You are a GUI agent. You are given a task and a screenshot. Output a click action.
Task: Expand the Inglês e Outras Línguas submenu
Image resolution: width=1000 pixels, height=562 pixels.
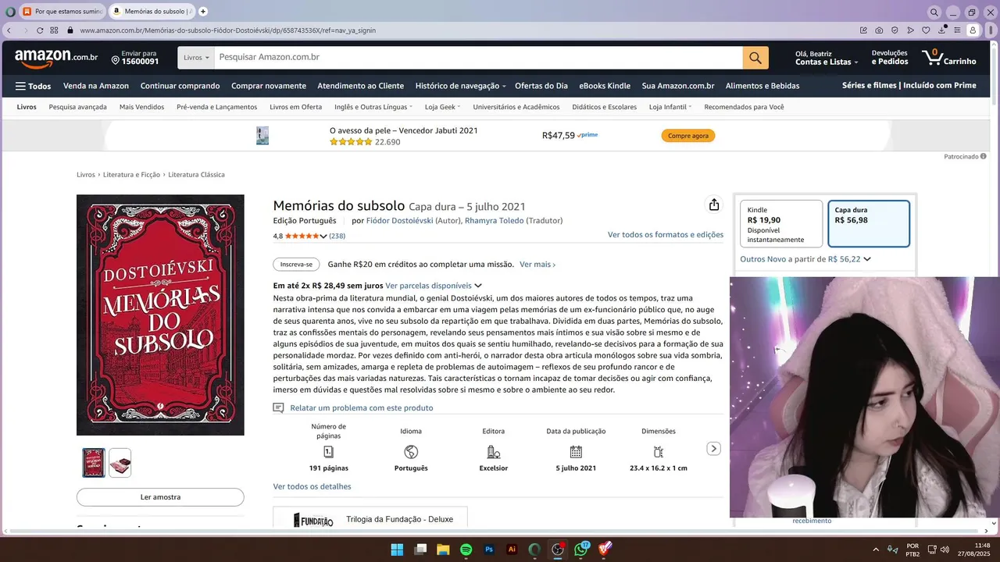coord(373,107)
